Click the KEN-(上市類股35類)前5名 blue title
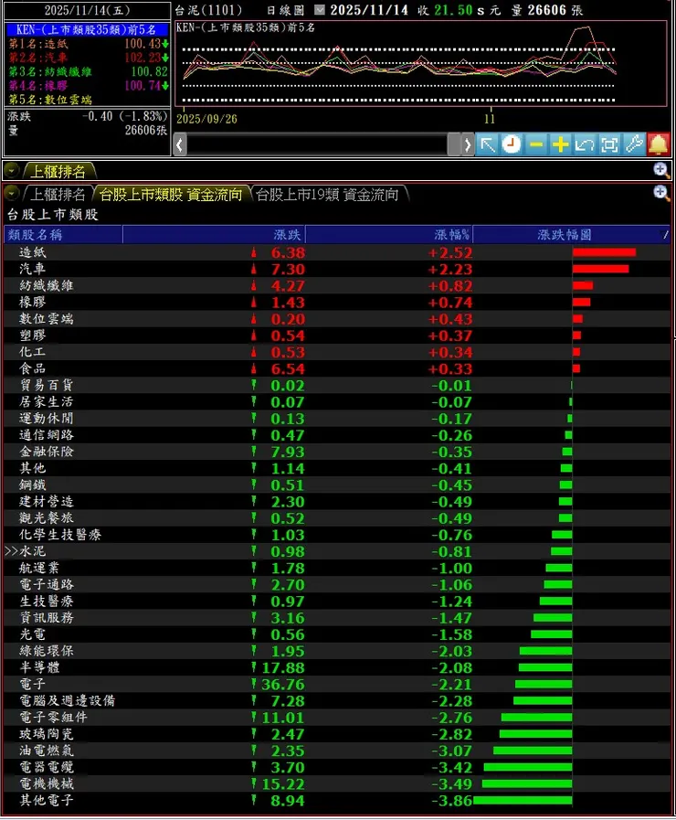 (87, 30)
